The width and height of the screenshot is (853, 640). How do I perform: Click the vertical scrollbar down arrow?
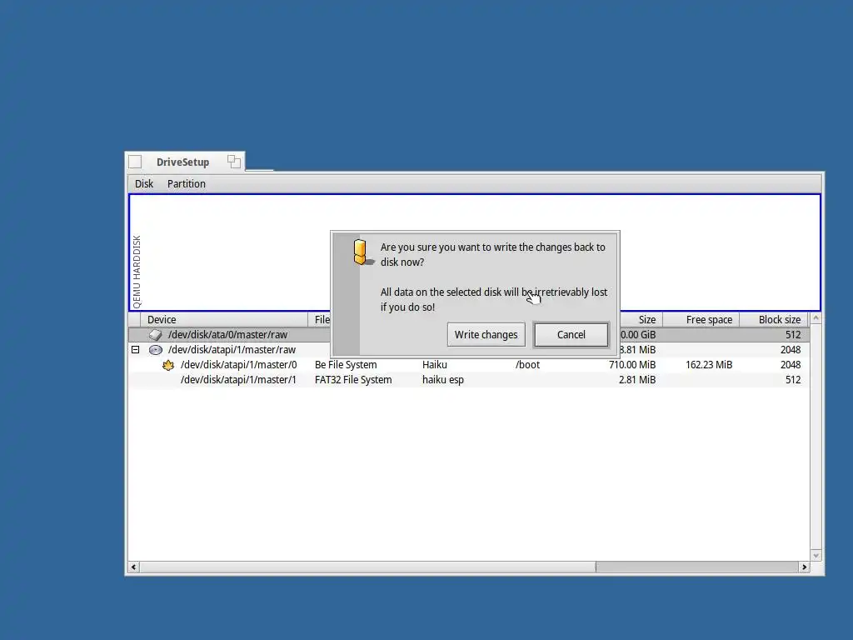click(816, 555)
